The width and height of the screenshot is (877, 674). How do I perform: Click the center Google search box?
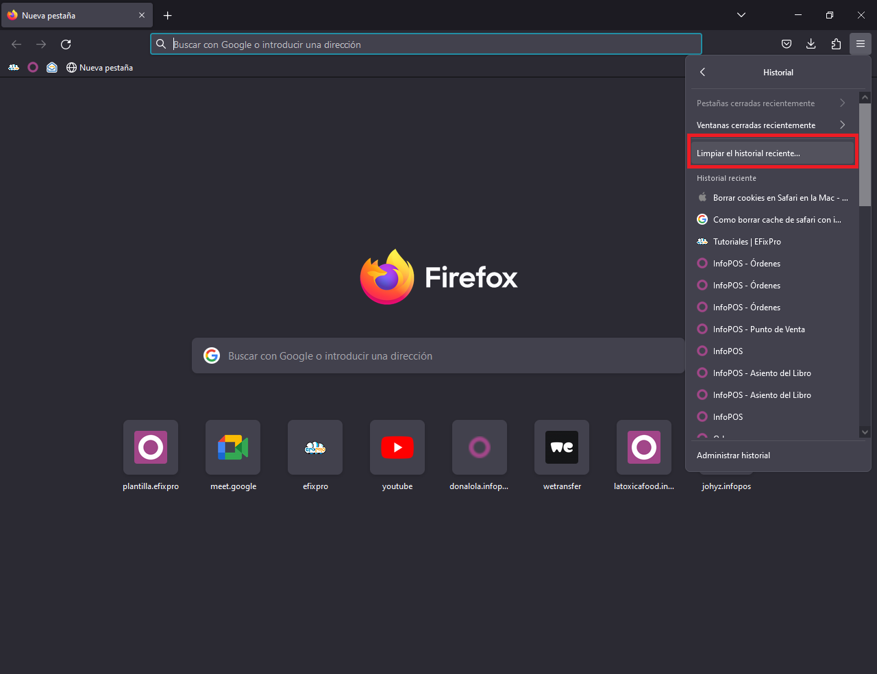(438, 356)
